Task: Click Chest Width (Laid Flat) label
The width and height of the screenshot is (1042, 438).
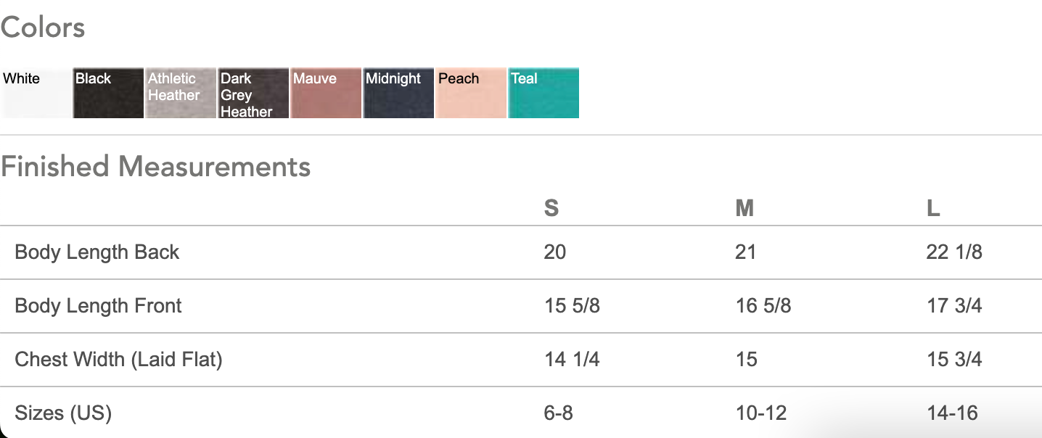Action: (118, 359)
